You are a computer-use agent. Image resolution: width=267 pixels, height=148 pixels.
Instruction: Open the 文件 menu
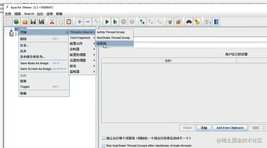[x=8, y=14]
